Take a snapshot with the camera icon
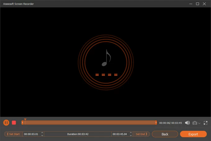The height and width of the screenshot is (141, 211). click(x=195, y=123)
